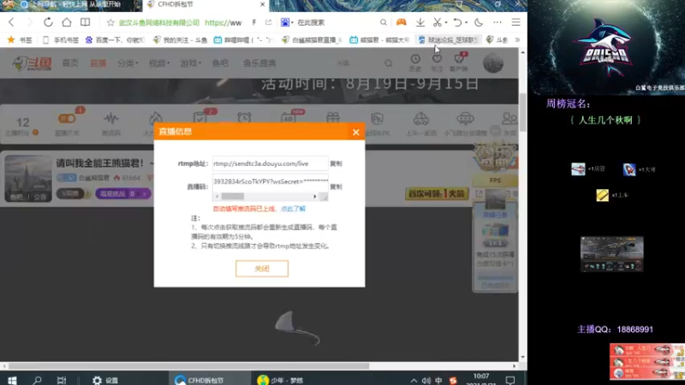The width and height of the screenshot is (685, 385).
Task: Click the stream key field's right scroll arrow
Action: (315, 197)
